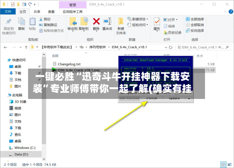Image resolution: width=234 pixels, height=168 pixels.
Task: Choose the Rename icon in organize group
Action: 107,21
